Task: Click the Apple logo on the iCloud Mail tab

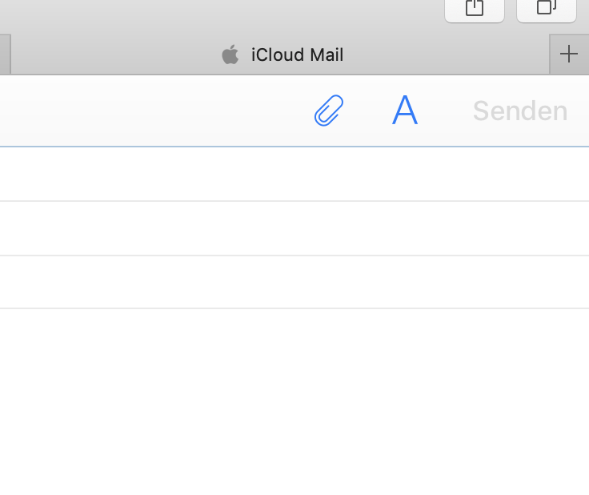Action: point(230,54)
